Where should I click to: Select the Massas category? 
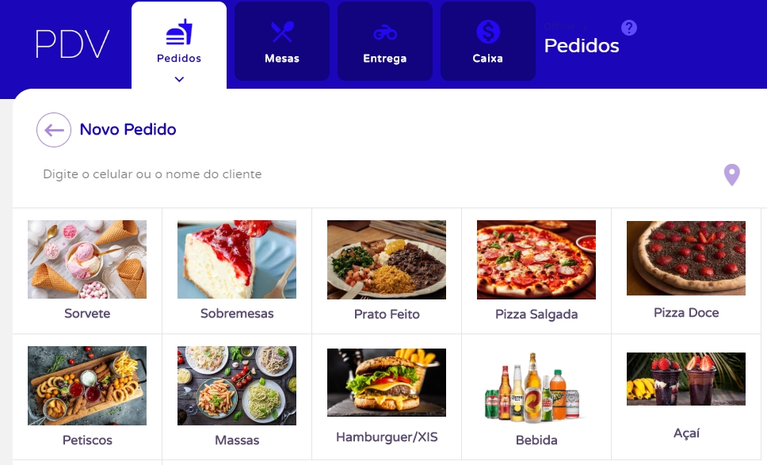(x=237, y=397)
